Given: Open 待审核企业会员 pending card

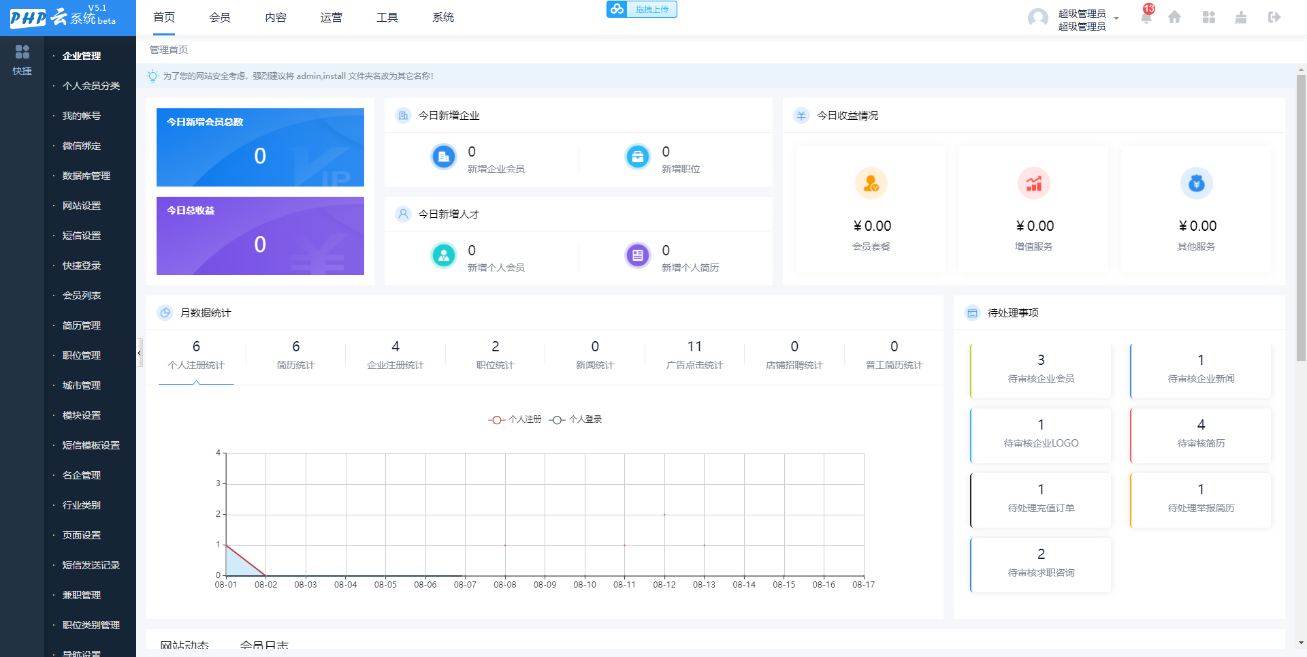Looking at the screenshot, I should click(1041, 371).
